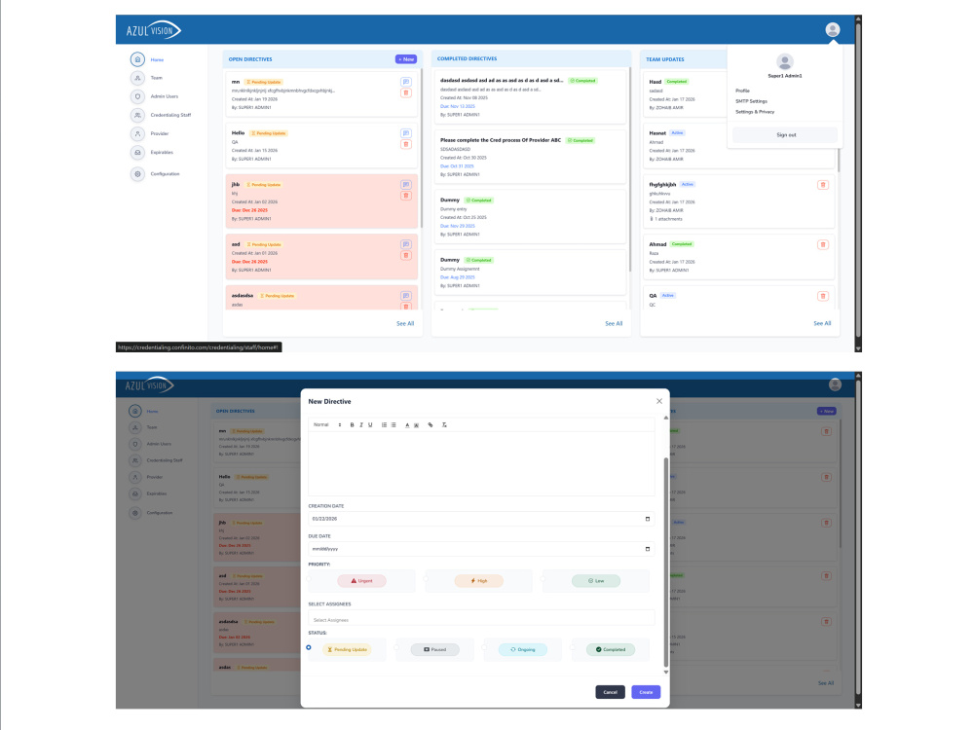Viewport: 974px width, 730px height.
Task: Click Sign out button
Action: click(785, 134)
